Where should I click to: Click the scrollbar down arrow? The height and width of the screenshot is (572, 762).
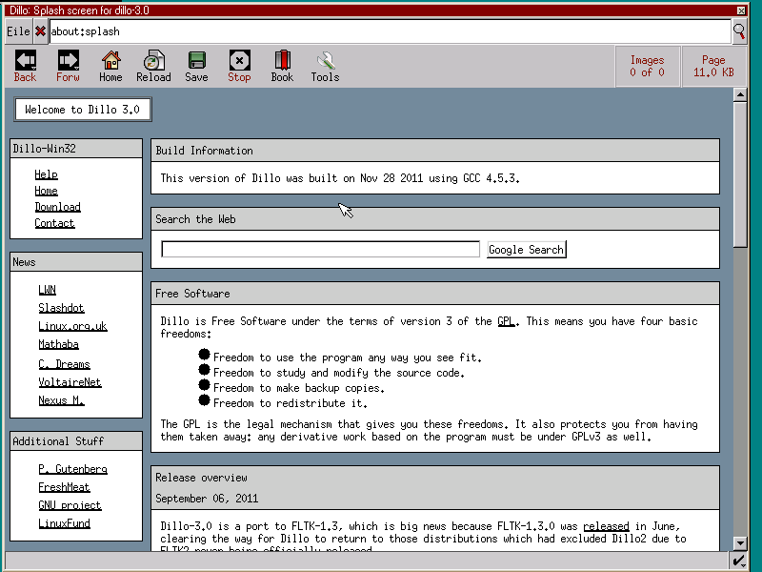click(x=740, y=543)
